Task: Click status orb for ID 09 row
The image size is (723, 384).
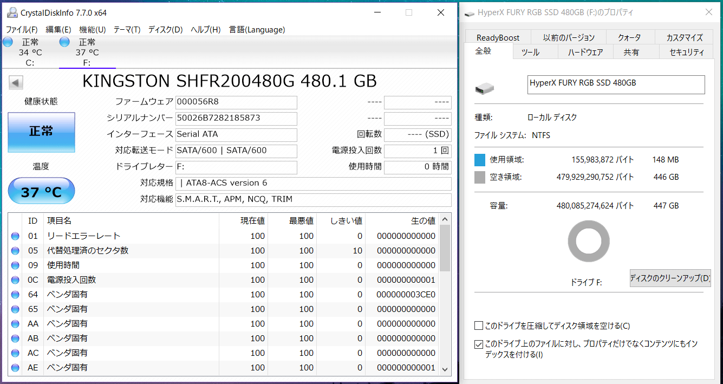Action: (15, 265)
